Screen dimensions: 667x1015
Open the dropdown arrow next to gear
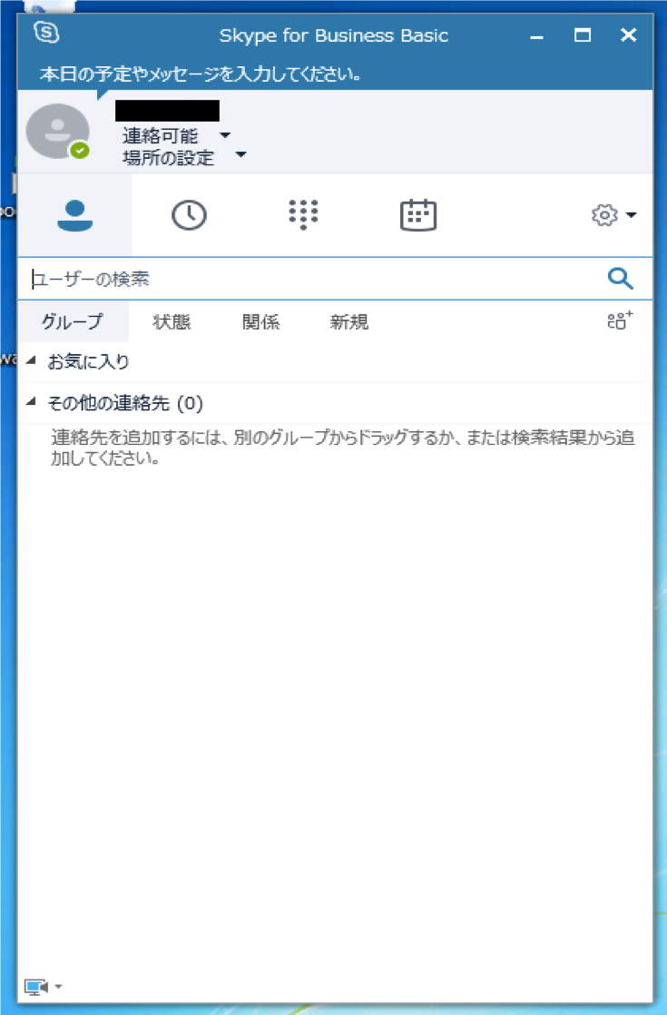coord(632,215)
